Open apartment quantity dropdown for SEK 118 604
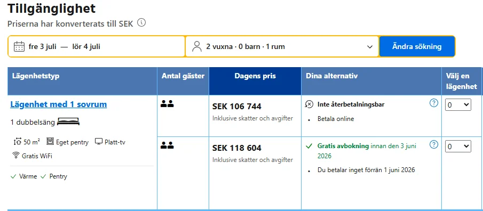 (458, 147)
